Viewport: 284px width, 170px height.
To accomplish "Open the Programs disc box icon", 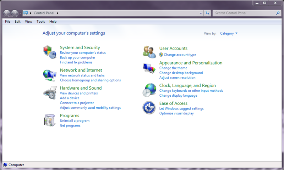I will click(49, 120).
